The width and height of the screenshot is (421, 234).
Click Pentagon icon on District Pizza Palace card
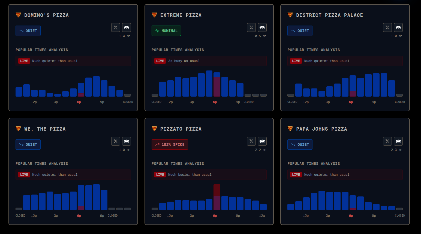(398, 27)
